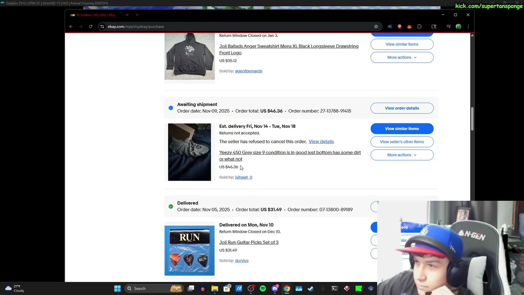Screen dimensions: 524x295
Task: Open seller jvihawt_0 profile
Action: coord(244,177)
